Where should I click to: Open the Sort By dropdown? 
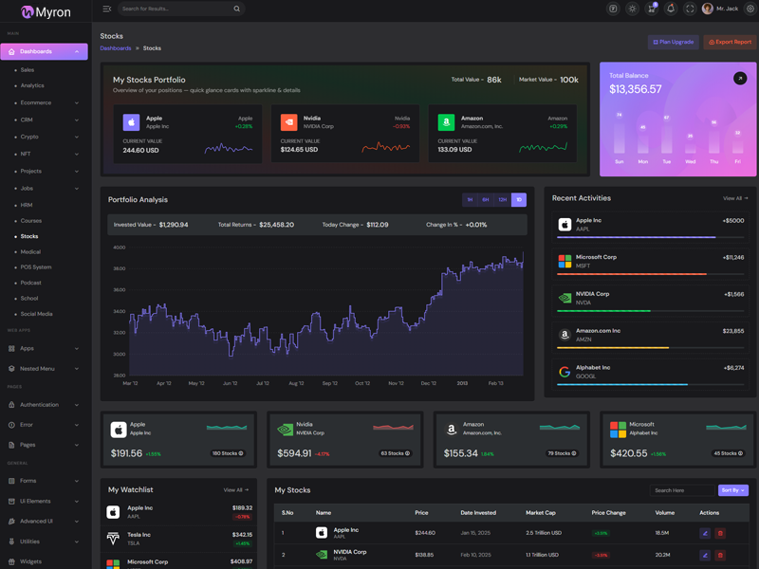pyautogui.click(x=732, y=490)
